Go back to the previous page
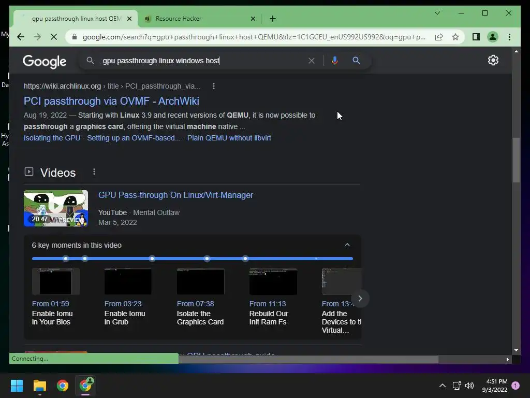530x398 pixels. tap(21, 37)
